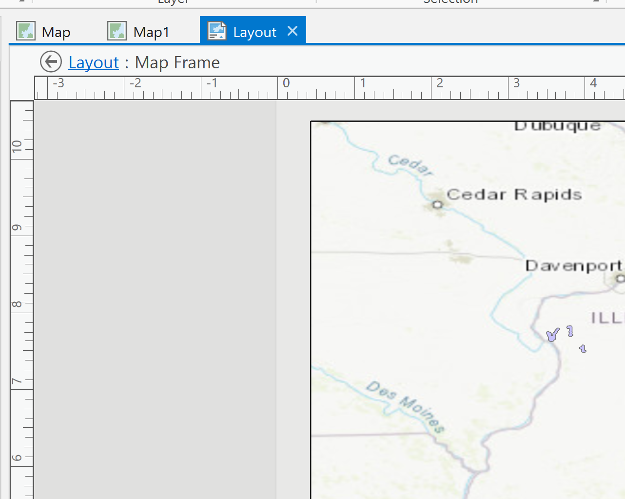Image resolution: width=625 pixels, height=499 pixels.
Task: Click the Des Moines river label
Action: pos(409,402)
